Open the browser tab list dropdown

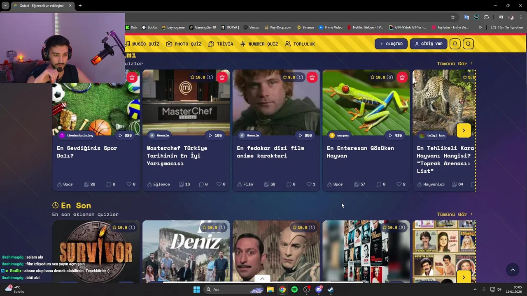(5, 6)
